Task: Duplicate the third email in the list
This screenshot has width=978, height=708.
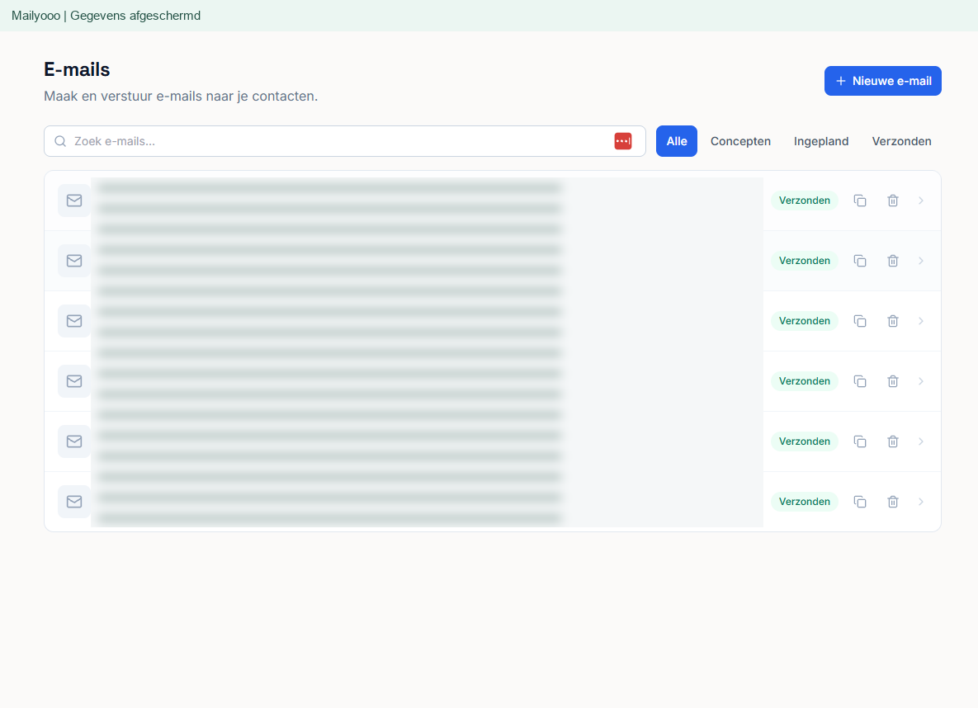Action: (859, 321)
